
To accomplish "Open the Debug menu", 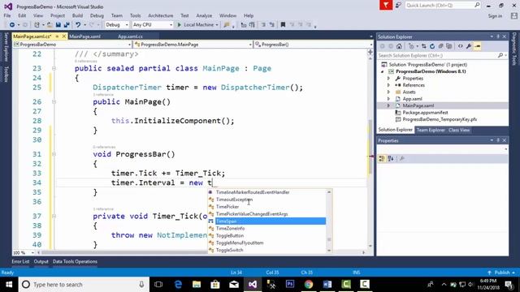I will click(x=97, y=15).
